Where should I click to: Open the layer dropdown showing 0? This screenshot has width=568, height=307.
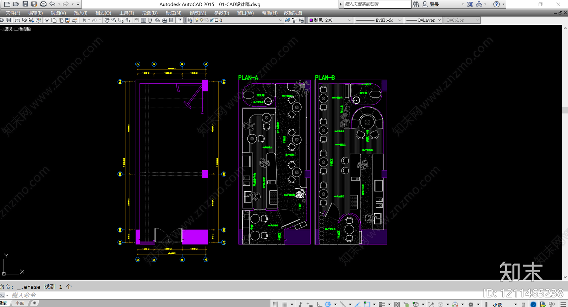point(239,20)
